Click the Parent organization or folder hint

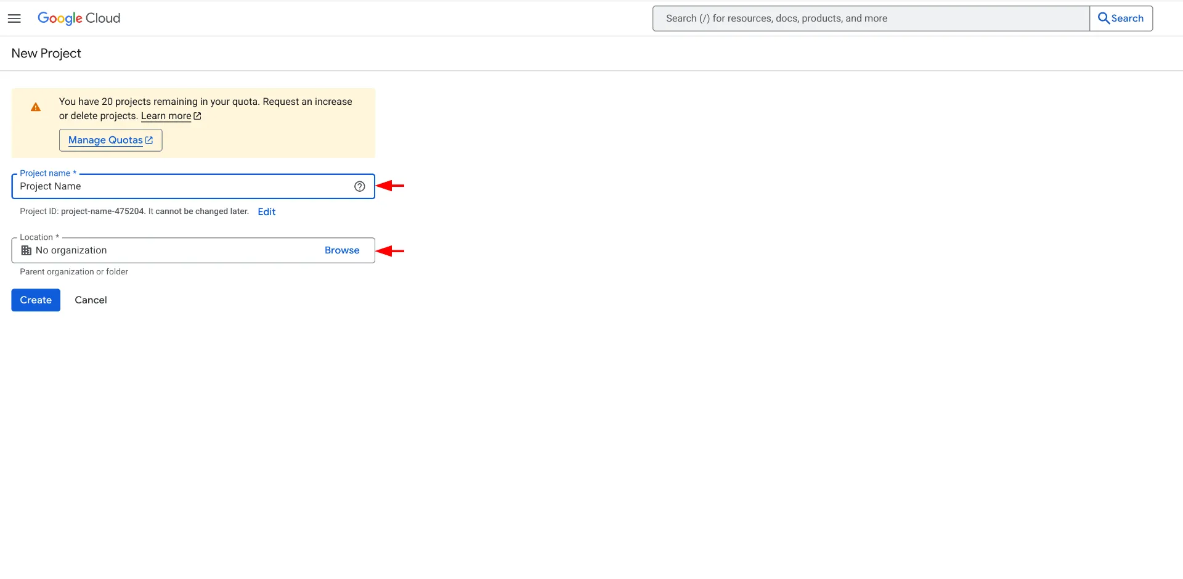pyautogui.click(x=74, y=272)
